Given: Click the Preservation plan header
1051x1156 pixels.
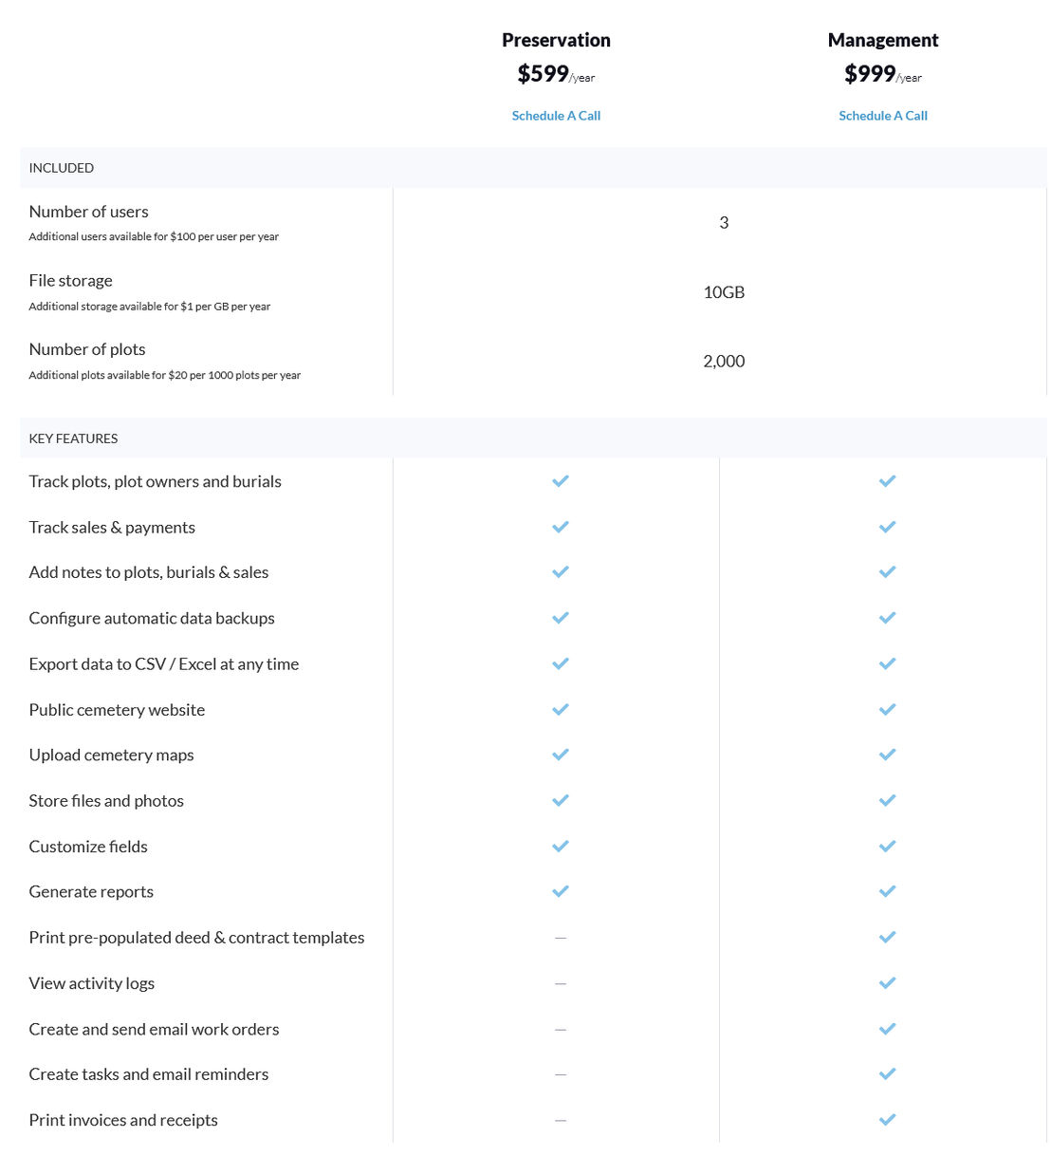Looking at the screenshot, I should click(556, 40).
